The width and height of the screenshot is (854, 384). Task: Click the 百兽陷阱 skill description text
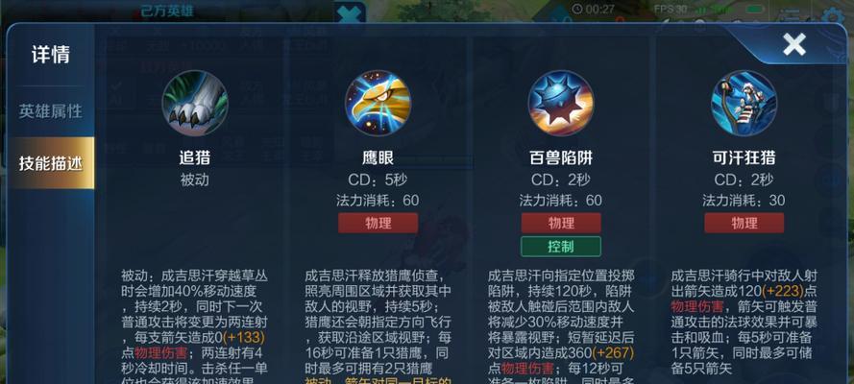click(561, 325)
